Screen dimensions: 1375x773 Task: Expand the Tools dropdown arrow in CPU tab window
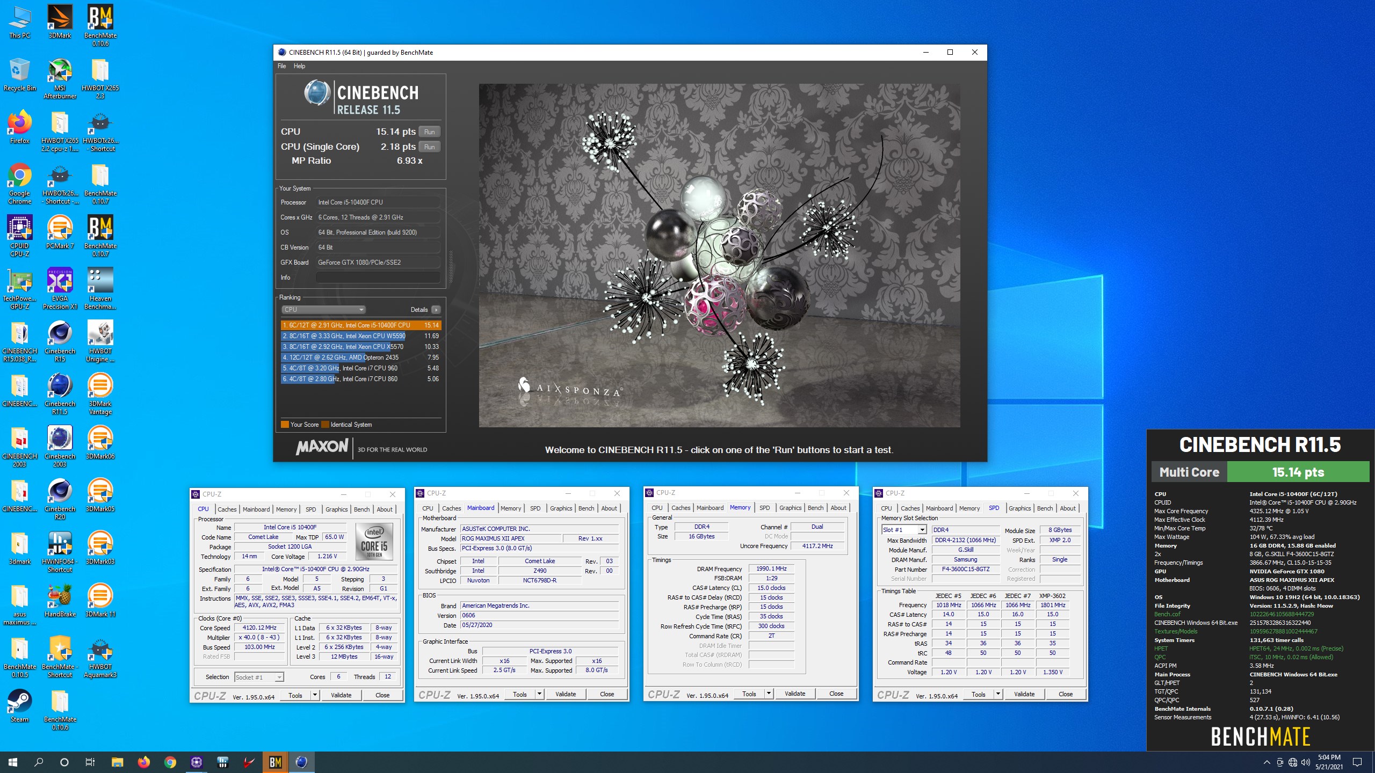click(315, 695)
